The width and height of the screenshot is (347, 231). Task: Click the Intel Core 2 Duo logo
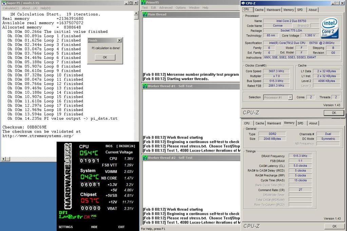point(329,28)
